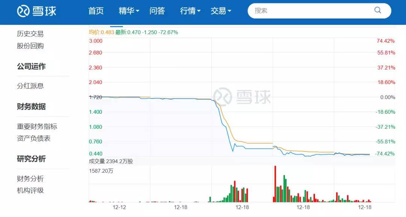
Task: Open the 股份回购 sidebar link
Action: coord(30,46)
